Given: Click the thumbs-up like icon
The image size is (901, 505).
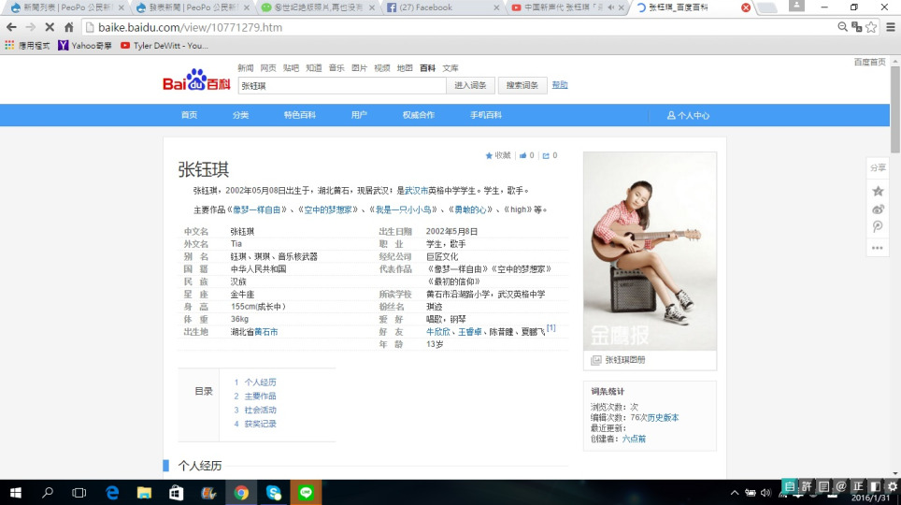Looking at the screenshot, I should pyautogui.click(x=523, y=155).
